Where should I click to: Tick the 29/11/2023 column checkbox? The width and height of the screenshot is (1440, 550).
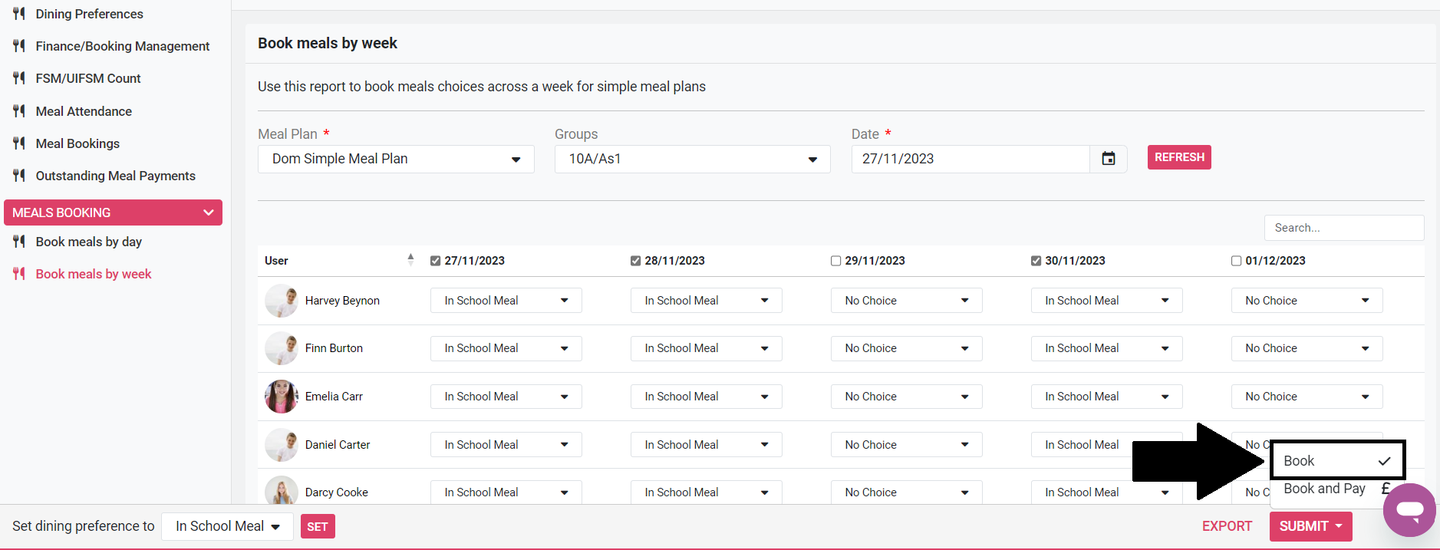coord(835,261)
